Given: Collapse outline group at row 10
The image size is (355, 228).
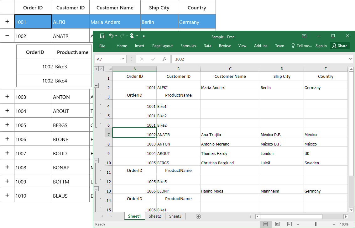Looking at the screenshot, I should [x=96, y=161].
